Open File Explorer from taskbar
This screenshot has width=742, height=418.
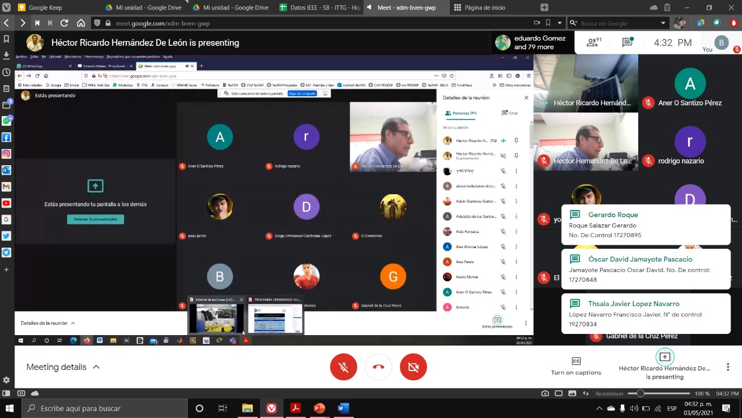pos(248,408)
